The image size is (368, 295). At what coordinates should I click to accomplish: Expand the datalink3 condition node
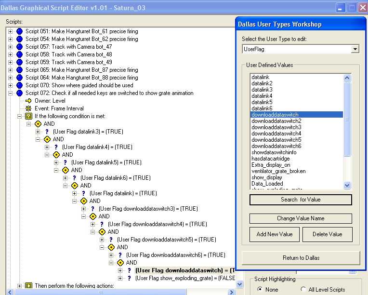point(38,132)
